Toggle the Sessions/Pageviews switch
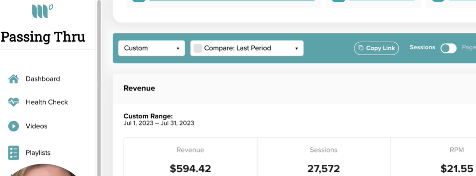Viewport: 476px width, 176px height. 448,48
